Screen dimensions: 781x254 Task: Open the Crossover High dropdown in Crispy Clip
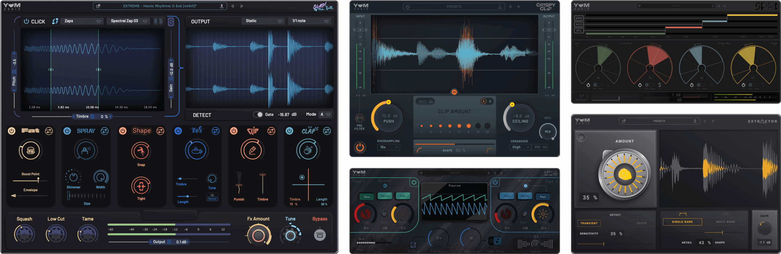pyautogui.click(x=520, y=147)
